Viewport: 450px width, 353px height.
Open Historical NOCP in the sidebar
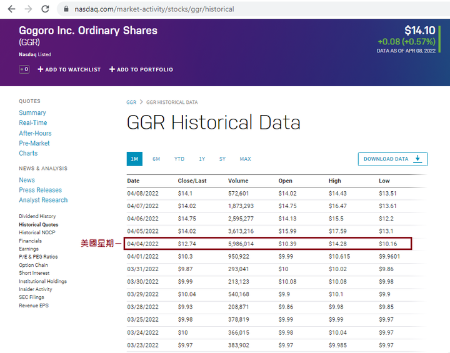pos(37,232)
